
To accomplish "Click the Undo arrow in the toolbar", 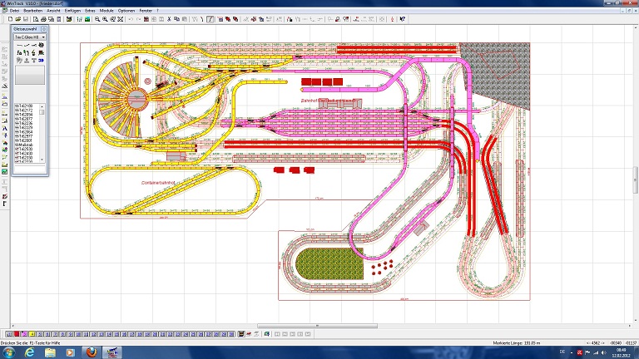I will tap(131, 18).
